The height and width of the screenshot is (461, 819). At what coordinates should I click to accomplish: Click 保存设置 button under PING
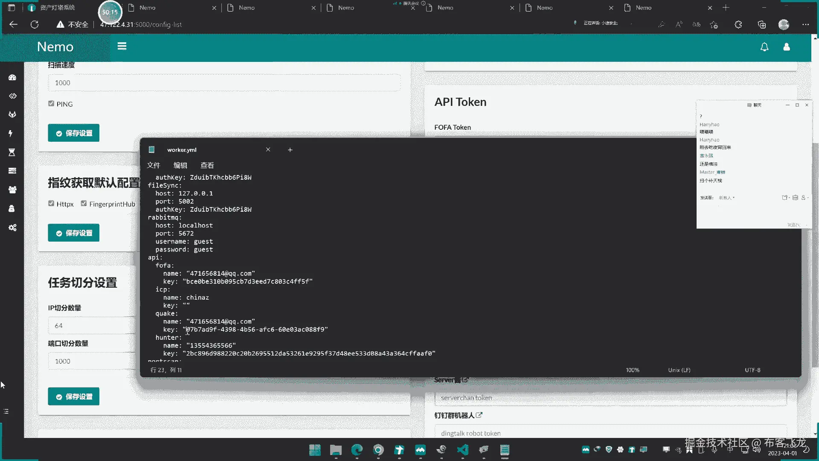point(73,133)
